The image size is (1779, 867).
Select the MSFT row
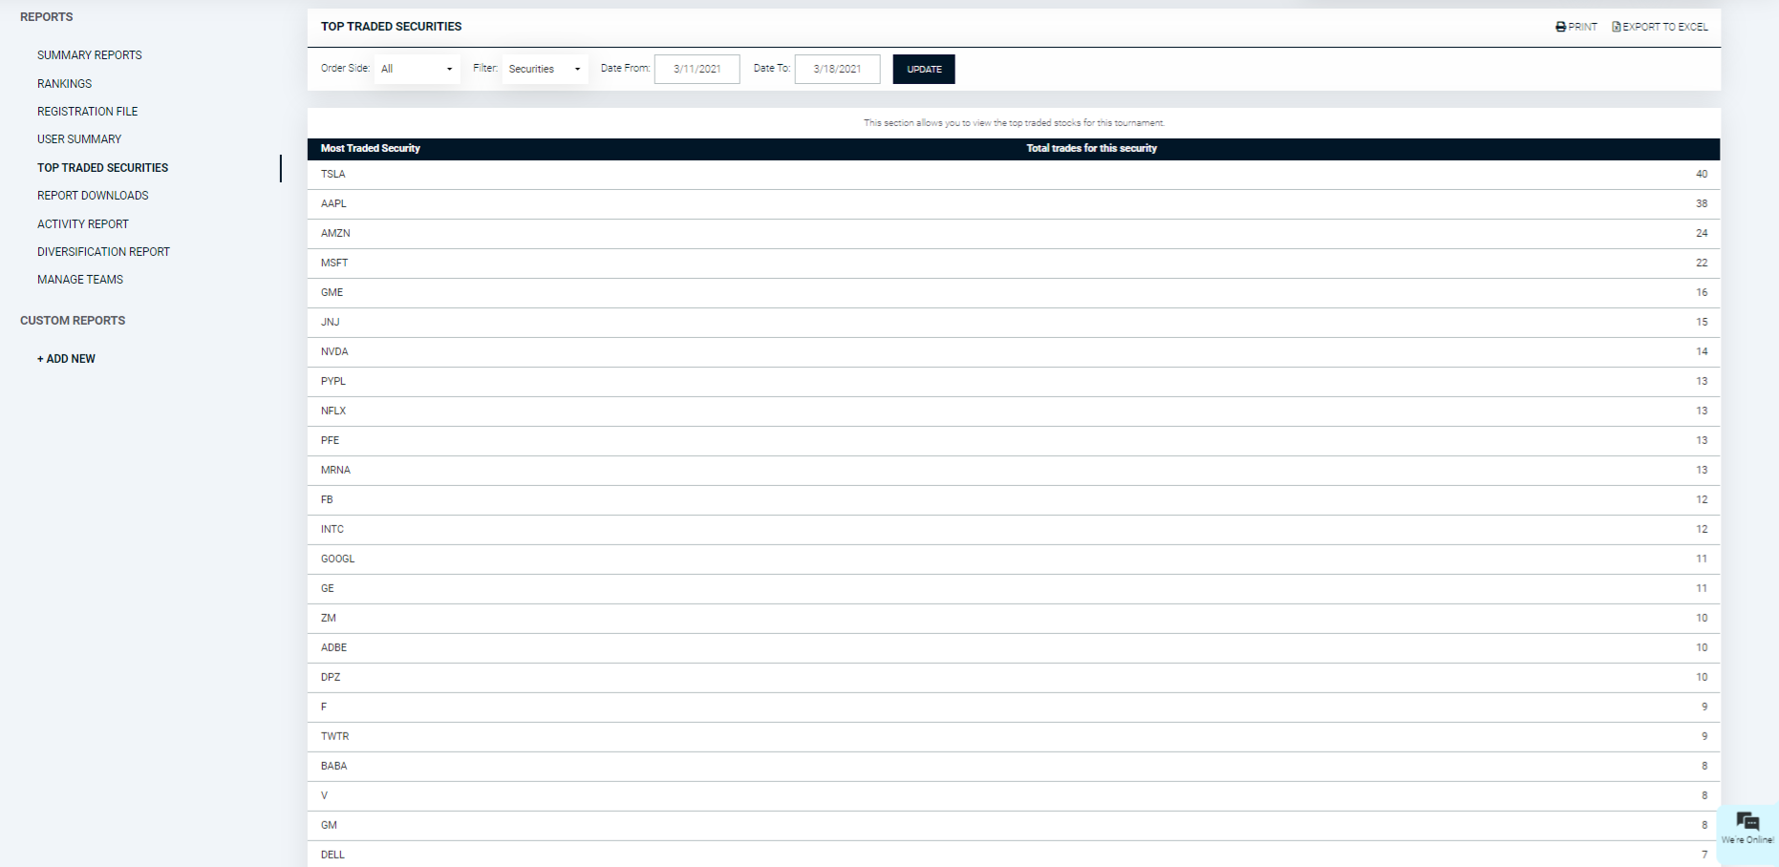1014,263
